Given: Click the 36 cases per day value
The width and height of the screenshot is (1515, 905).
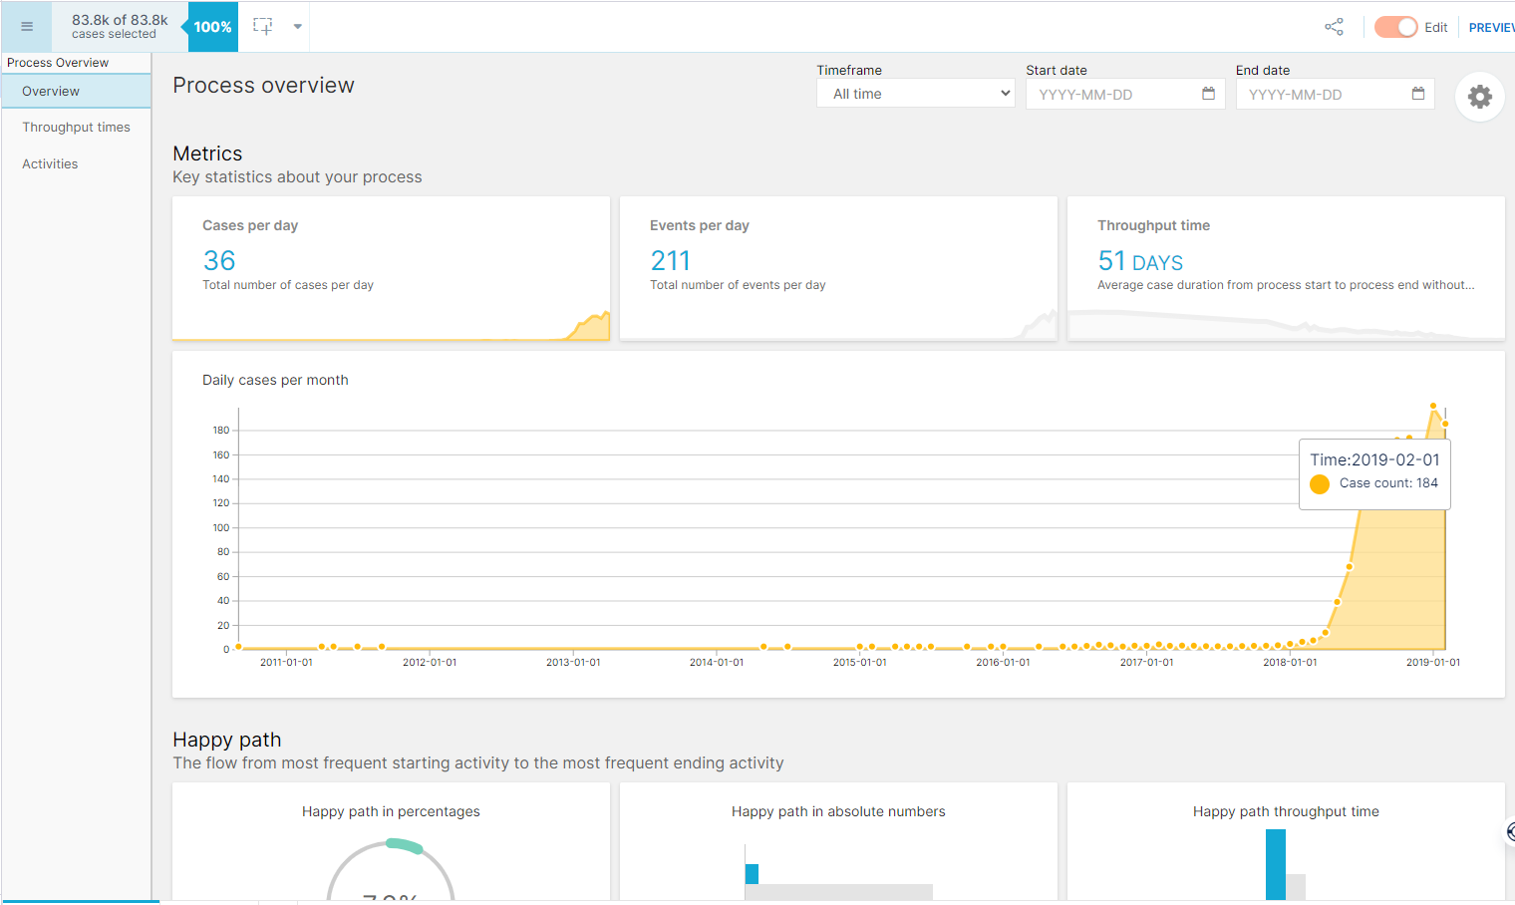Looking at the screenshot, I should (x=219, y=261).
